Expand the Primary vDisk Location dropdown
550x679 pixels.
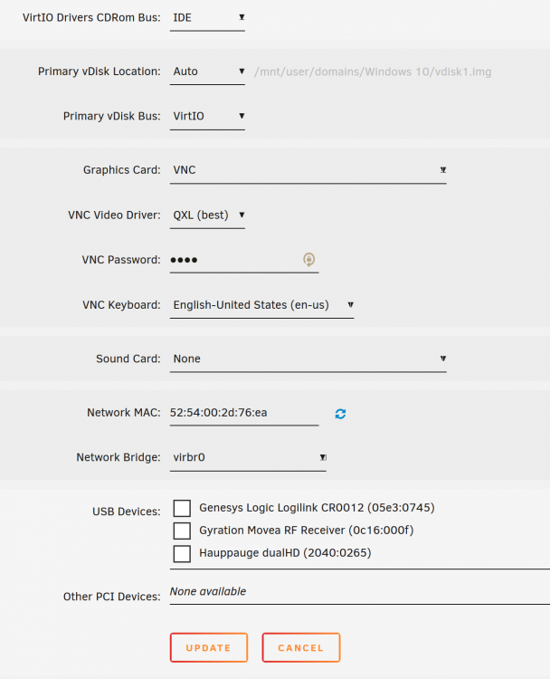(207, 72)
